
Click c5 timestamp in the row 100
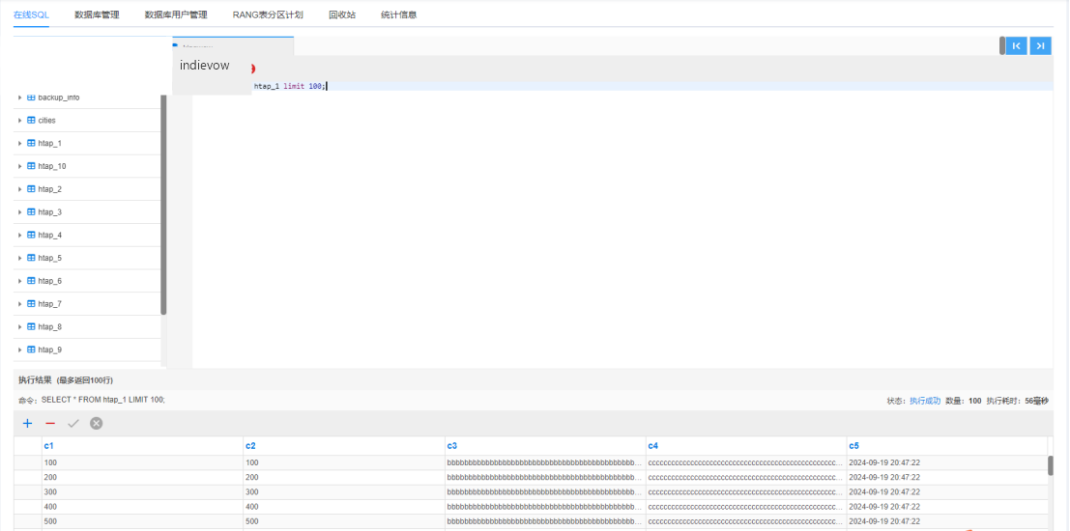coord(946,462)
